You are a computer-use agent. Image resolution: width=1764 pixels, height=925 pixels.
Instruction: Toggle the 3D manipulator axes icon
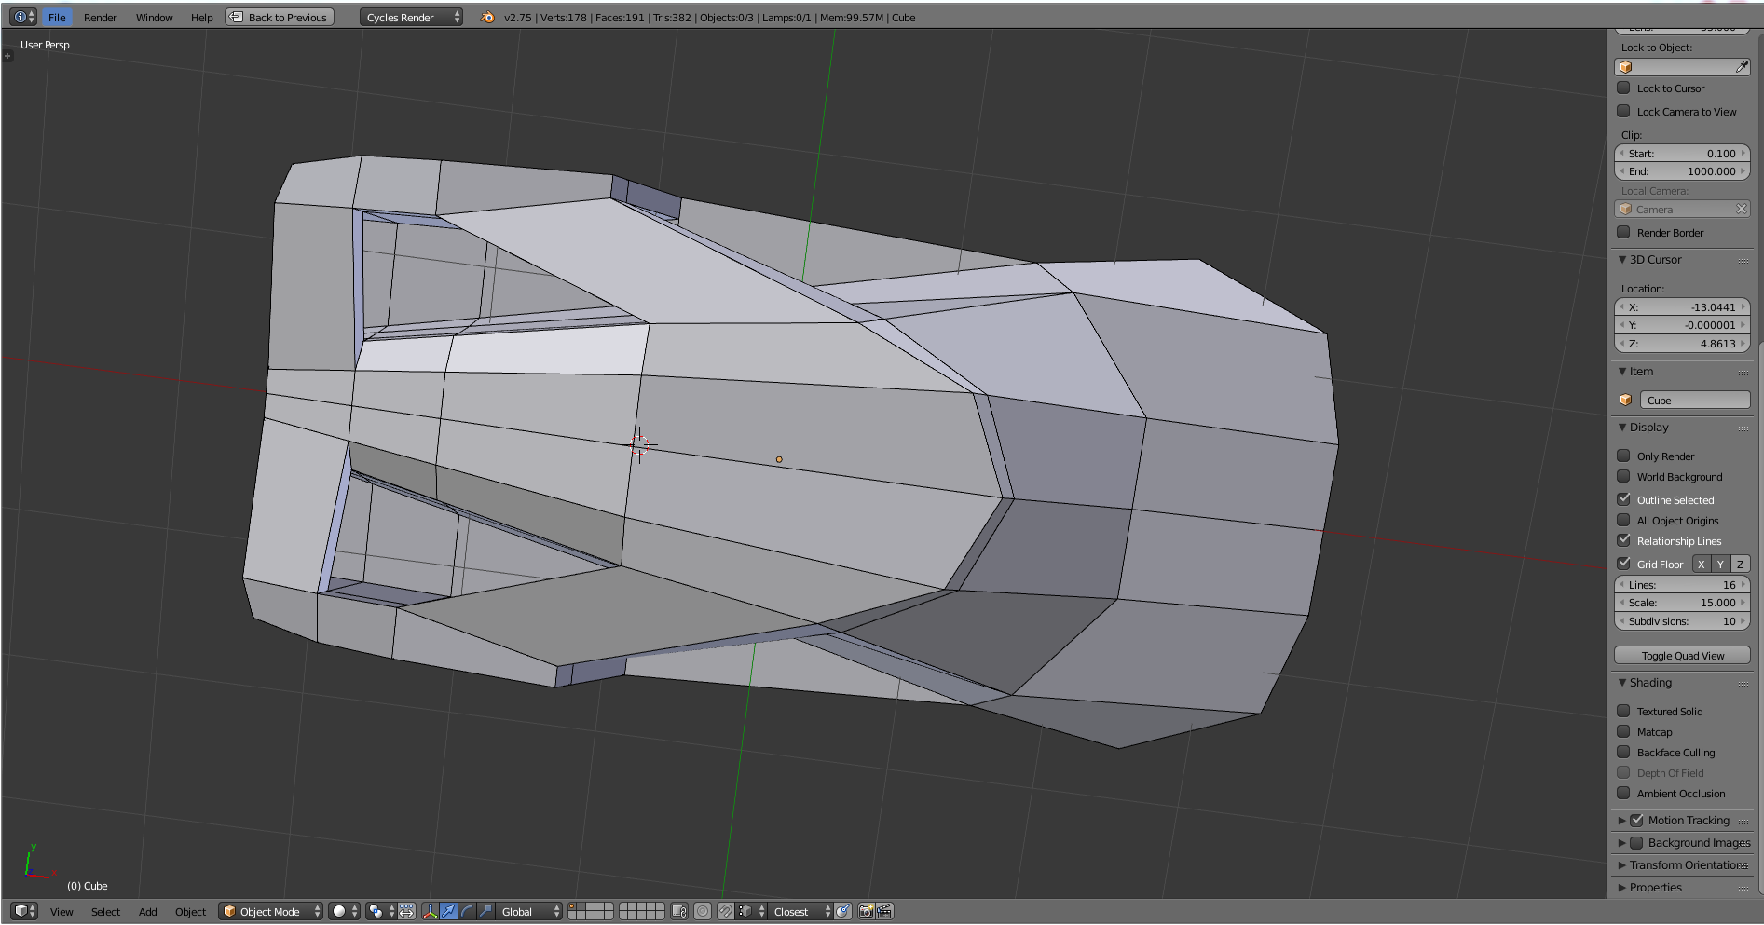430,911
